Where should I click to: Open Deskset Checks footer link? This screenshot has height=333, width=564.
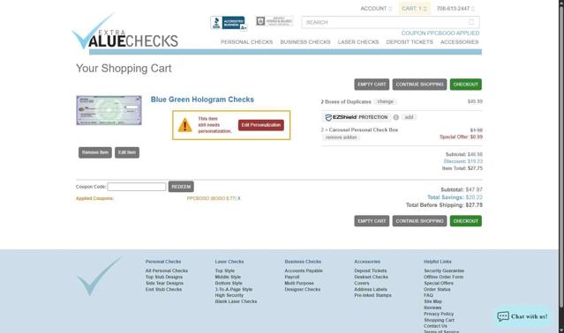click(x=372, y=277)
